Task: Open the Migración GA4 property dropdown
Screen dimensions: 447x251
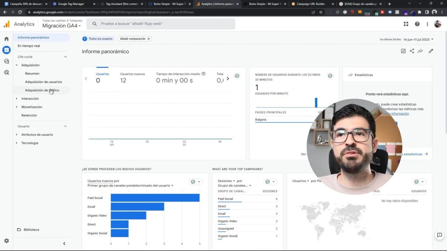Action: click(62, 26)
